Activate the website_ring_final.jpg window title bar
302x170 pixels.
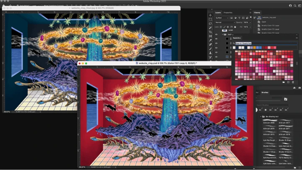[x=91, y=8]
